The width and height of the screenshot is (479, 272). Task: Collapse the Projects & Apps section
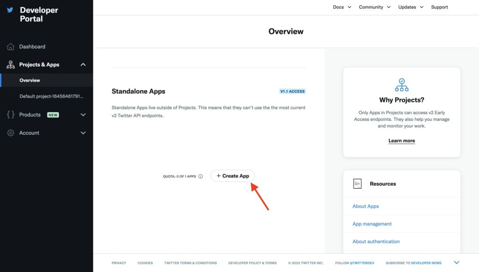click(x=83, y=65)
